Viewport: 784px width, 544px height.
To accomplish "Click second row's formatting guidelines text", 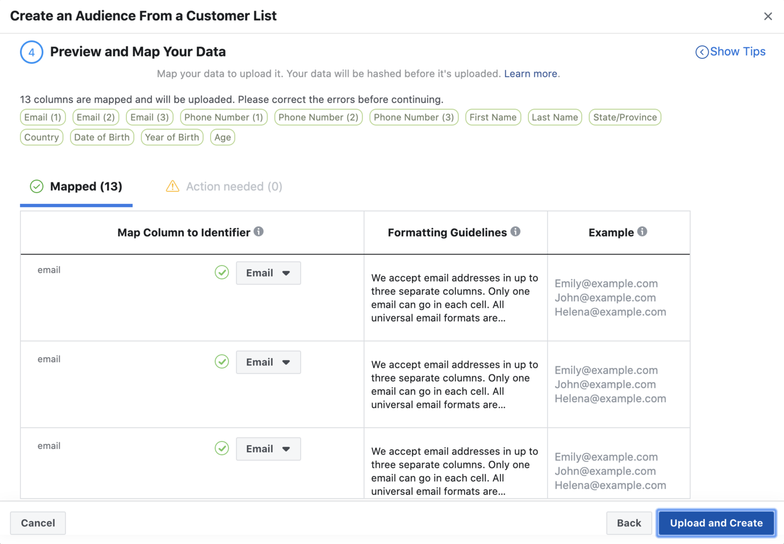I will pos(454,385).
